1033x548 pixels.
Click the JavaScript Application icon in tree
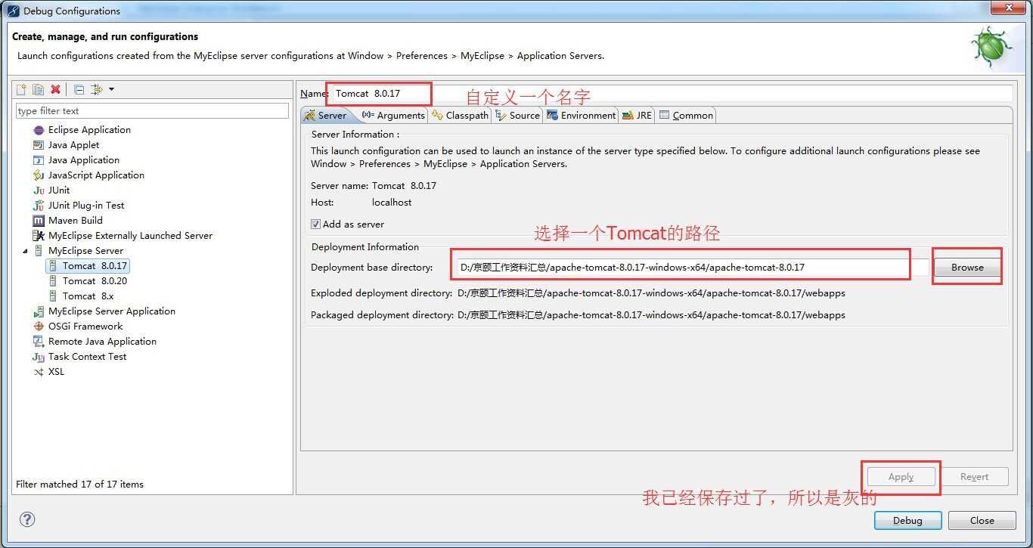point(39,175)
